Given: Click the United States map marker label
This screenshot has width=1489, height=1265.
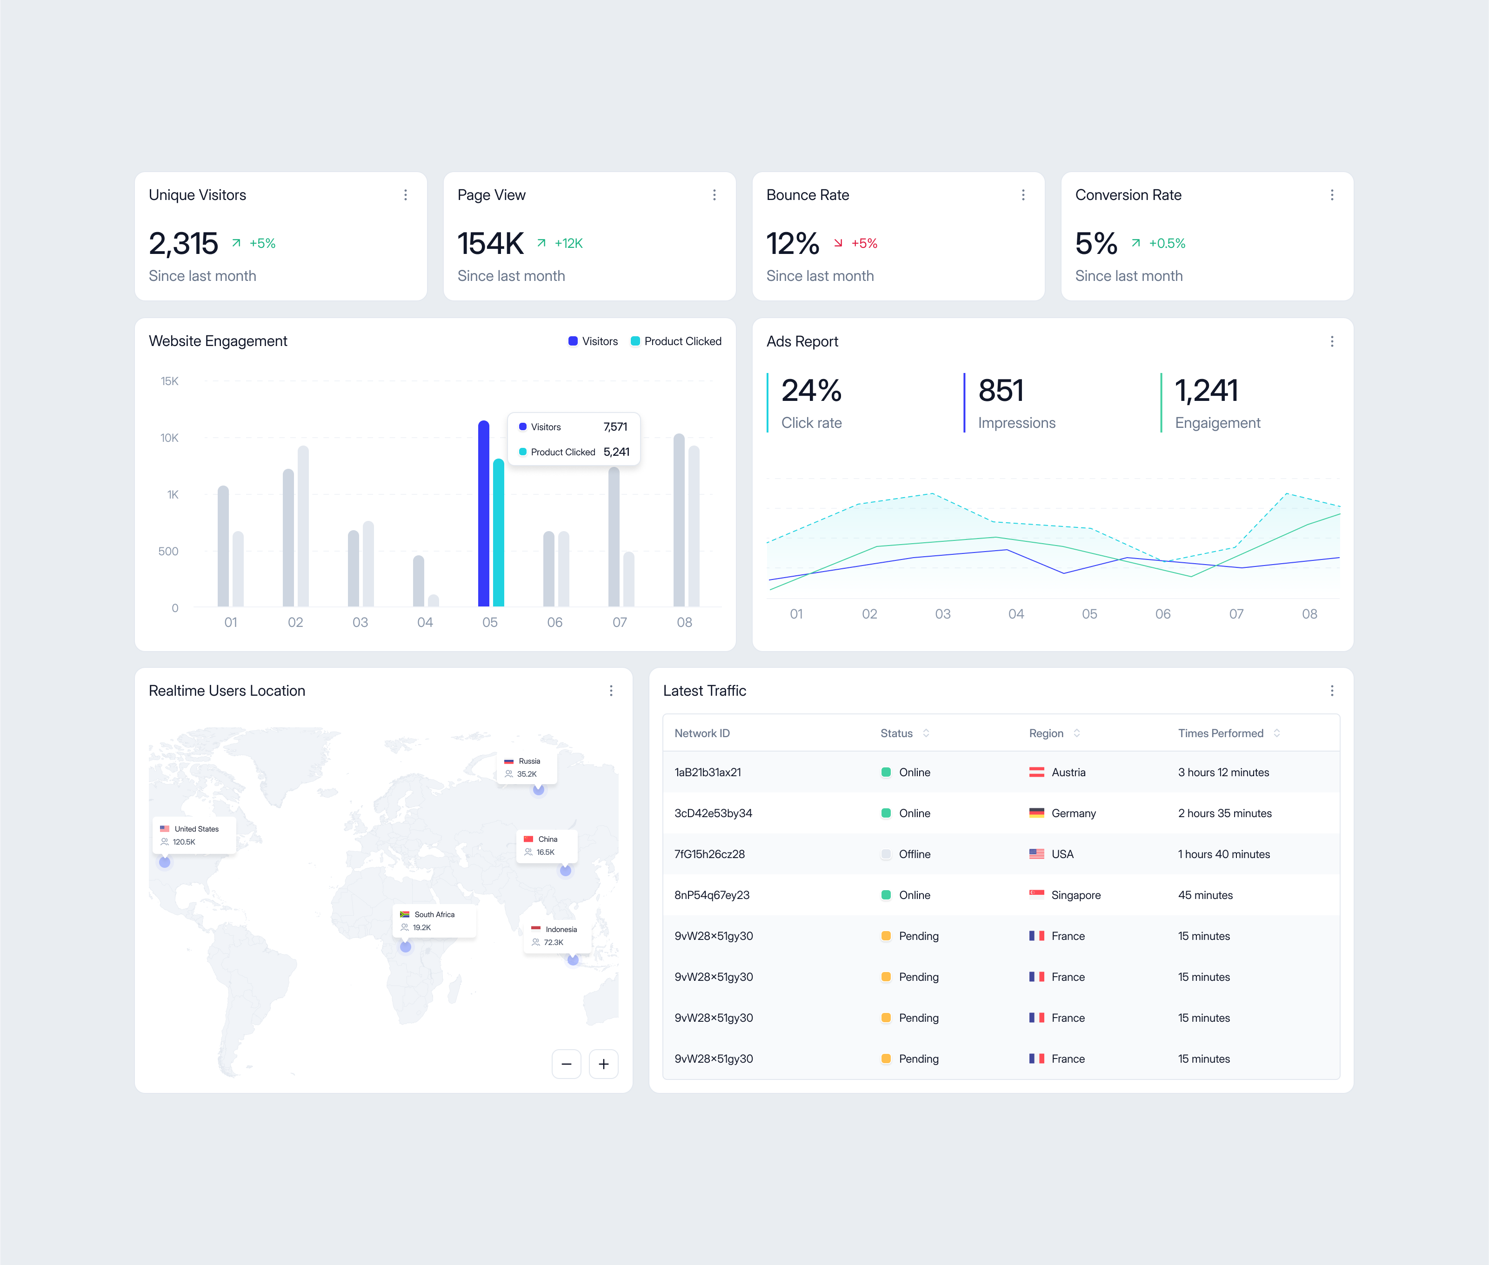Looking at the screenshot, I should 194,835.
